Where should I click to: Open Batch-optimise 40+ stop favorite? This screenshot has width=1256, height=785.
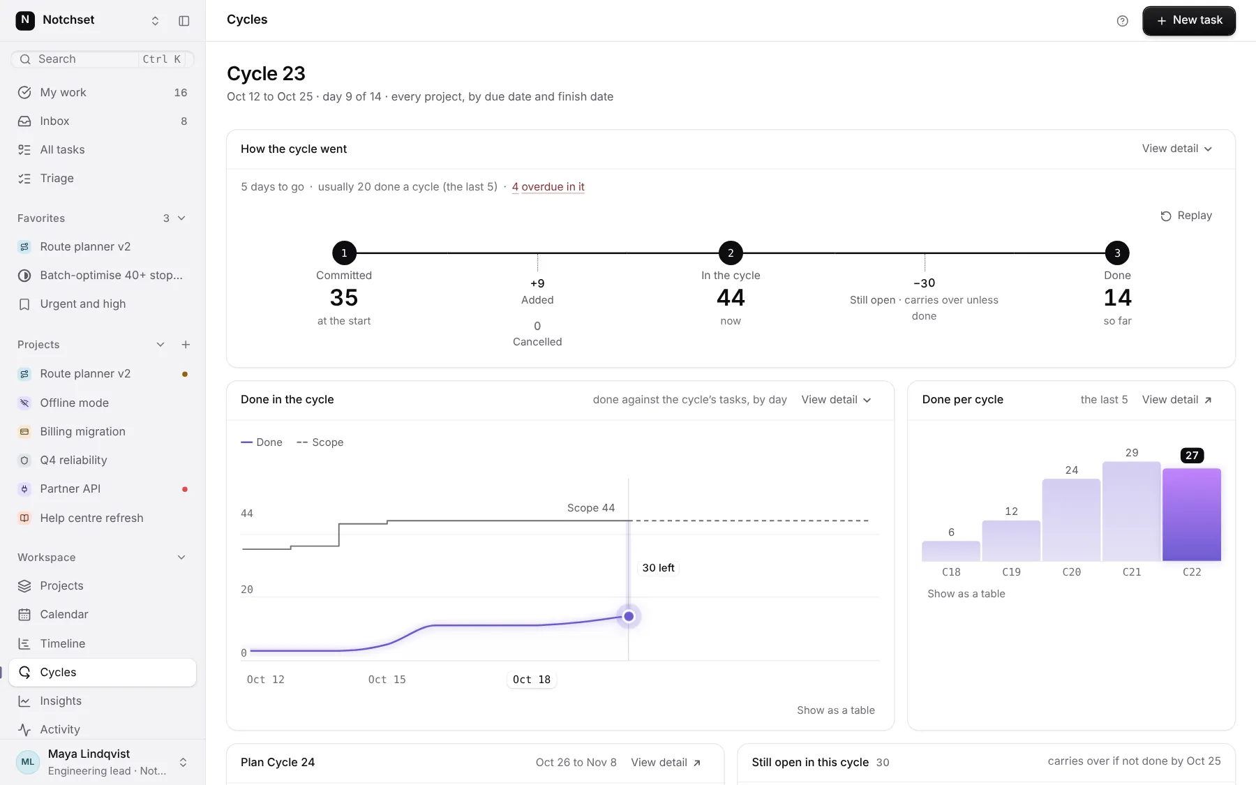point(103,275)
